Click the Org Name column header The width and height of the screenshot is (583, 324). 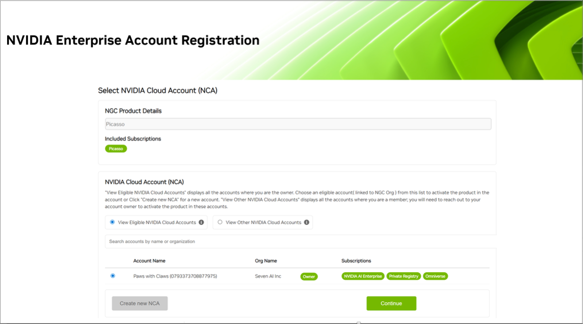tap(266, 261)
